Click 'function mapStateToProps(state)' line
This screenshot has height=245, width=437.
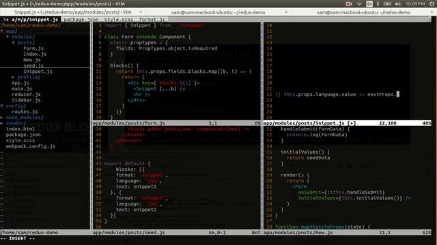coord(322,227)
